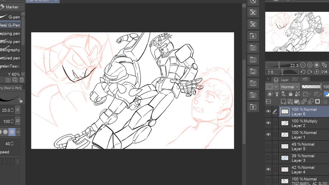This screenshot has height=185, width=329.
Task: Open the anti-aliasing dropdown arrow
Action: click(18, 132)
